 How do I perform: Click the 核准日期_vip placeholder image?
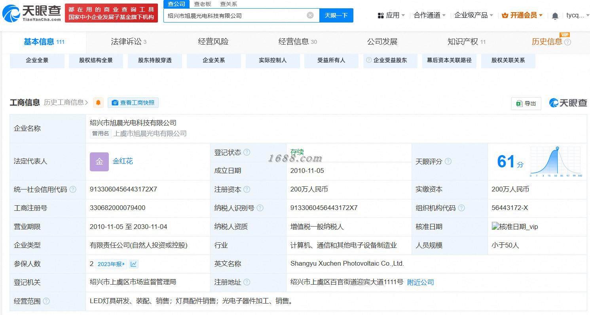515,227
